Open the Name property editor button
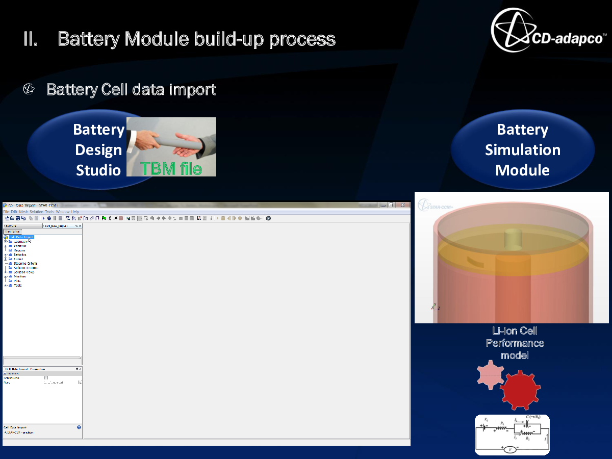612x459 pixels. tap(80, 382)
